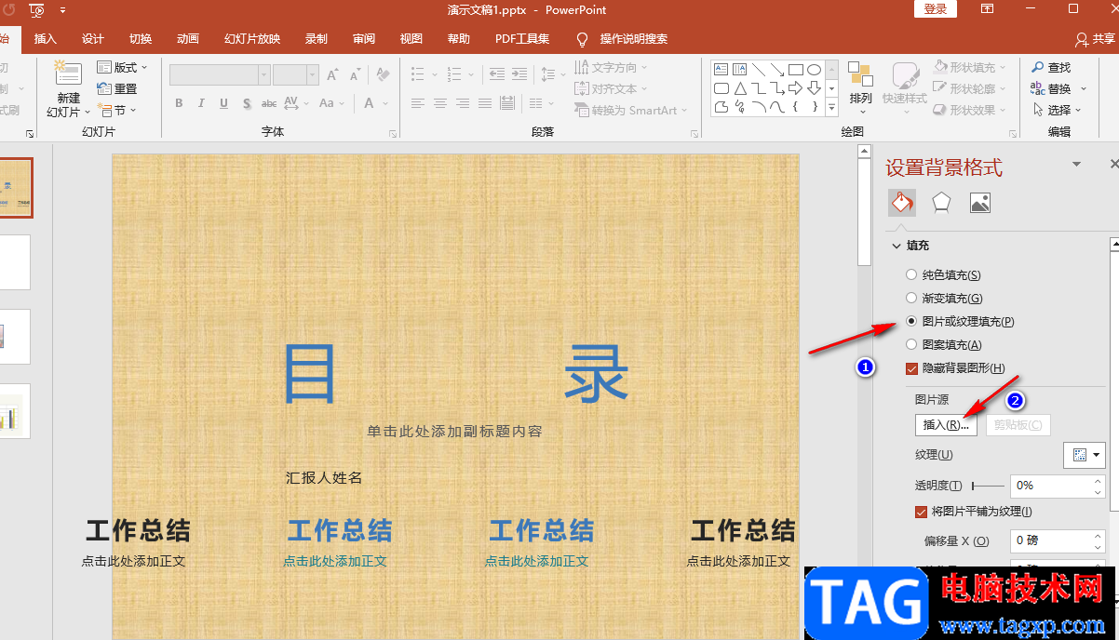Image resolution: width=1119 pixels, height=640 pixels.
Task: Open the texture 纹理 dropdown
Action: (x=1084, y=455)
